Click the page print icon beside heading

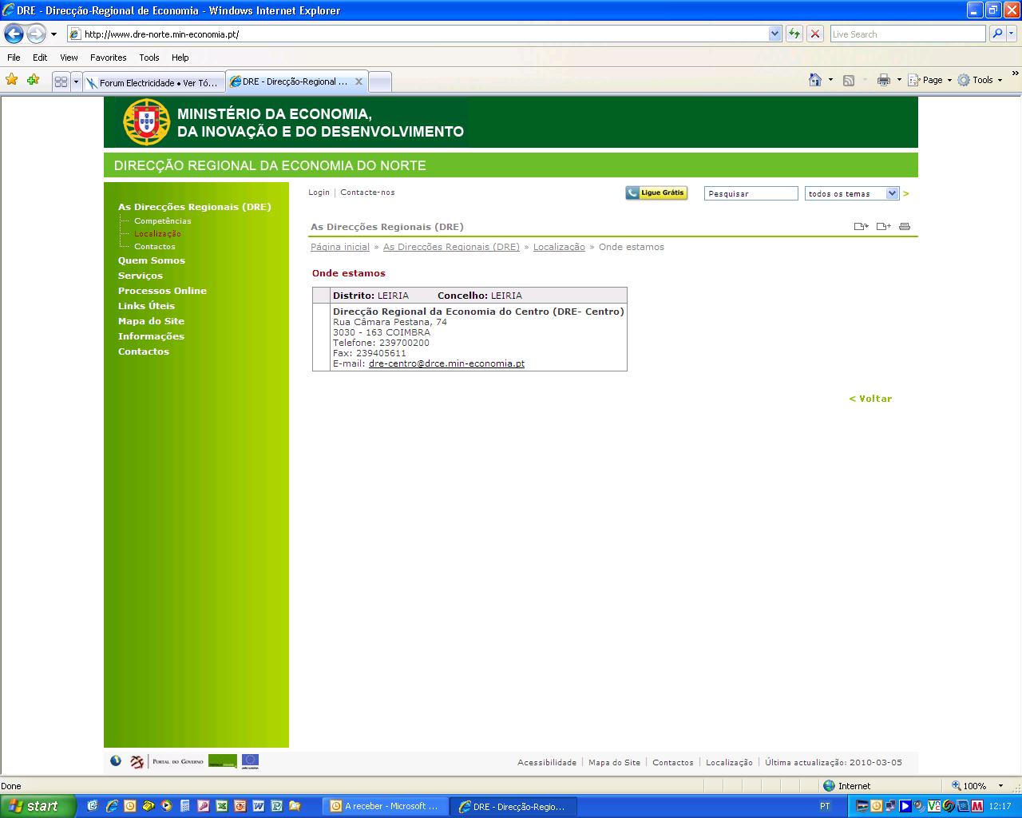(x=905, y=227)
